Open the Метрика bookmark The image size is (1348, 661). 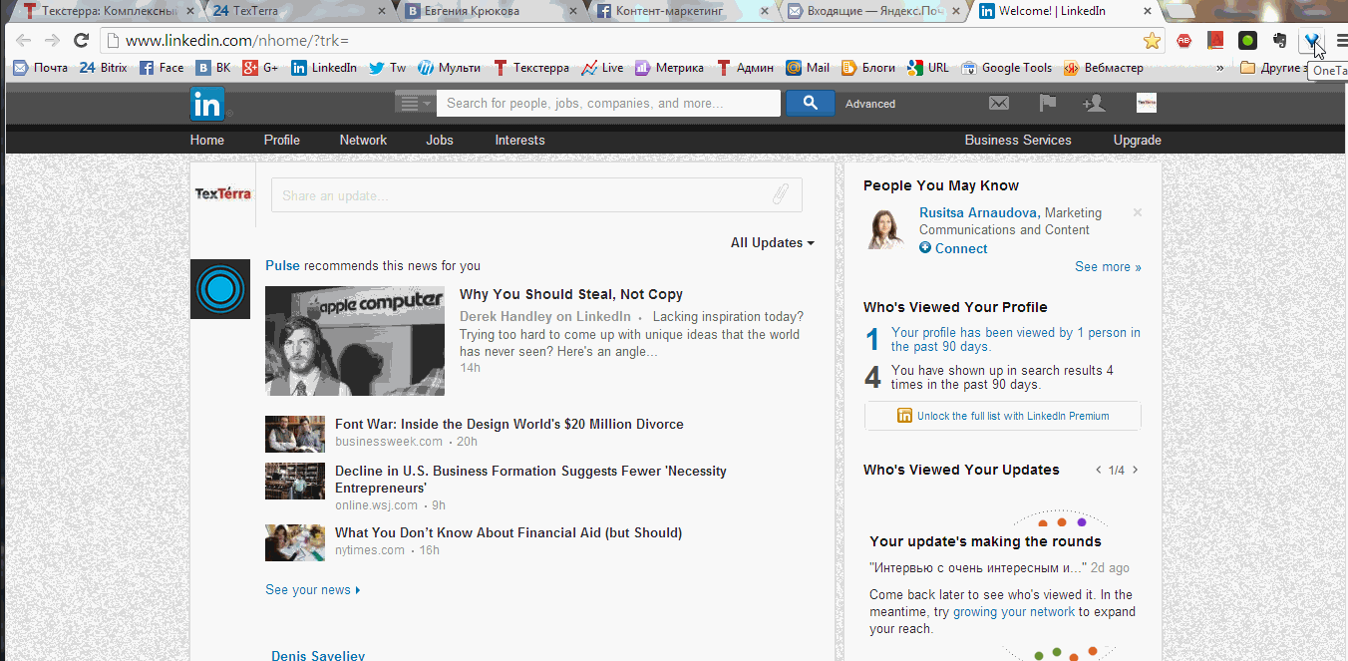click(x=669, y=68)
